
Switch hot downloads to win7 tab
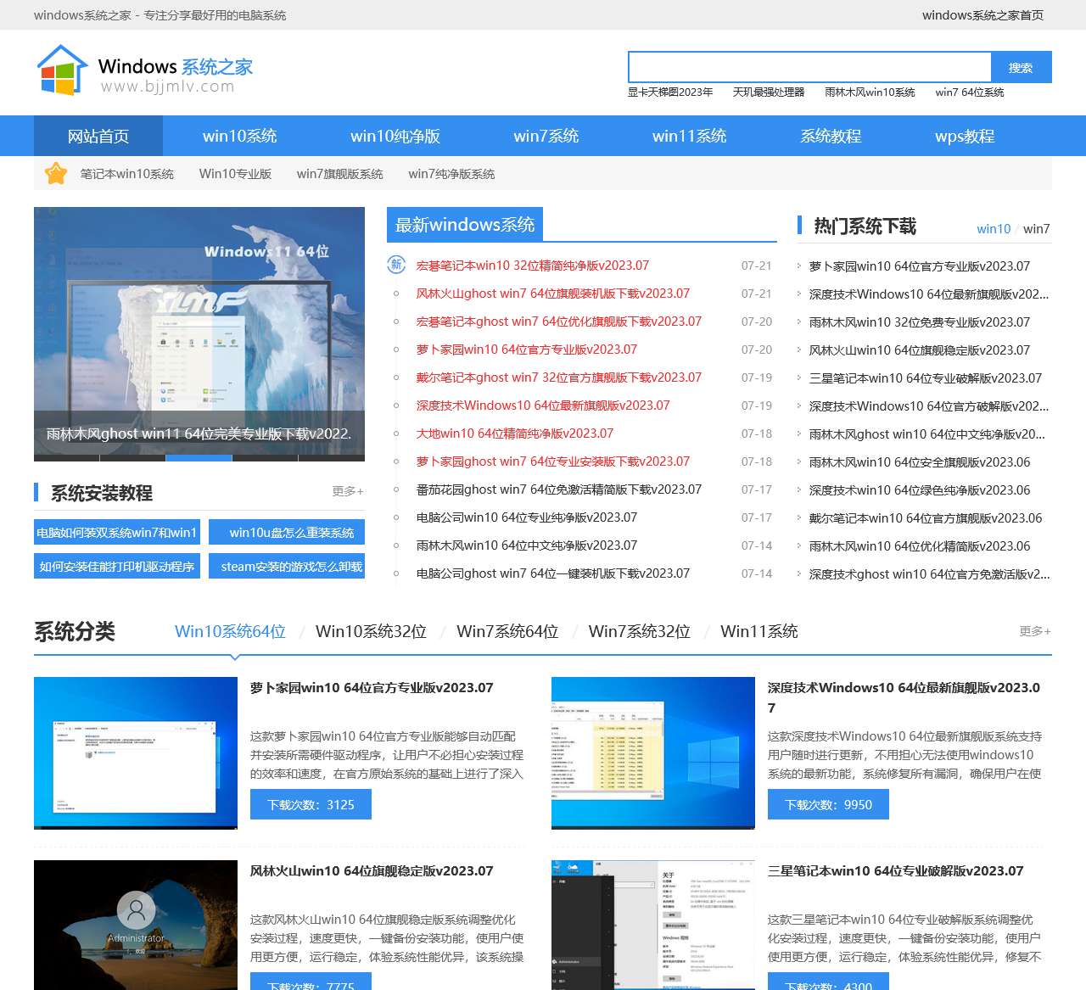tap(1036, 229)
